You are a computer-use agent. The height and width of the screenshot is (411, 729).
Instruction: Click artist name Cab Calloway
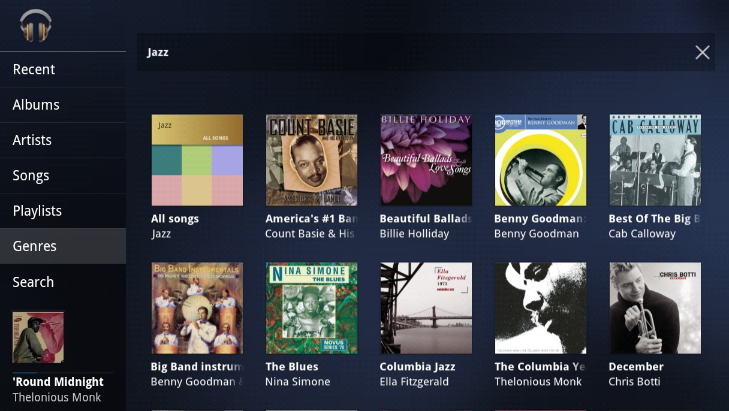pos(642,234)
